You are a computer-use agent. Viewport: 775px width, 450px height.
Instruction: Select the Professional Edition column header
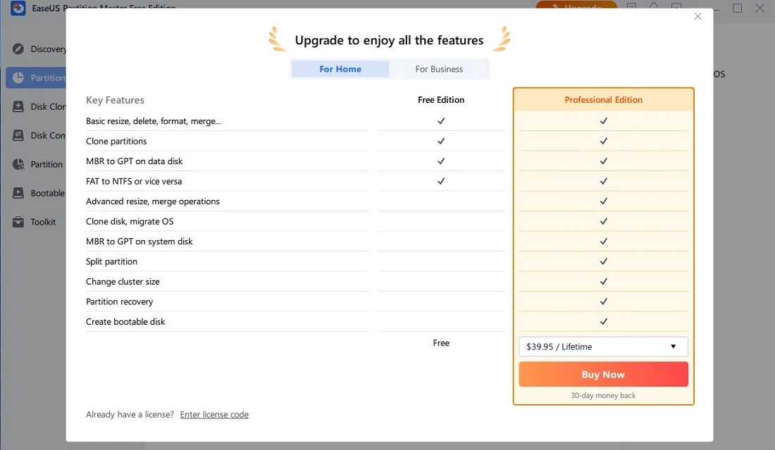coord(603,99)
